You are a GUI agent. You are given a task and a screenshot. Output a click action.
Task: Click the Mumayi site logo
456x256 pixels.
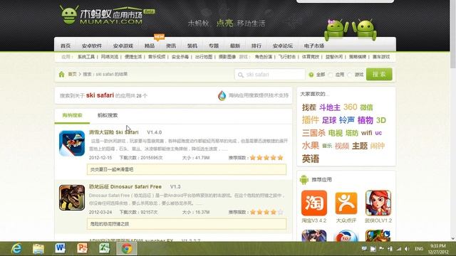107,15
